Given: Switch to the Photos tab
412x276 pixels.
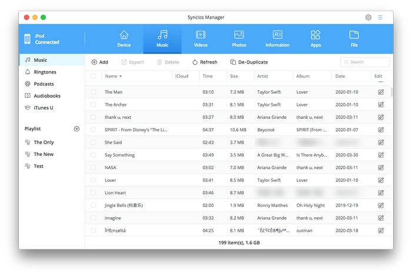Looking at the screenshot, I should [x=239, y=39].
